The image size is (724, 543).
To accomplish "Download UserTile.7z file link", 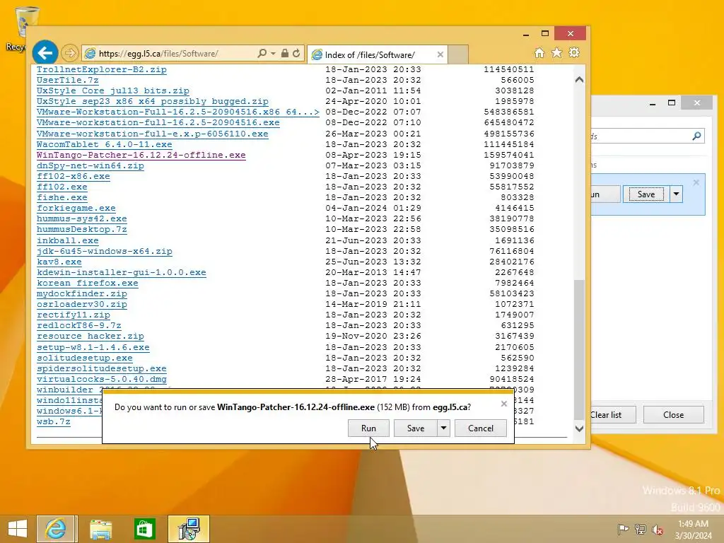I will click(x=67, y=81).
